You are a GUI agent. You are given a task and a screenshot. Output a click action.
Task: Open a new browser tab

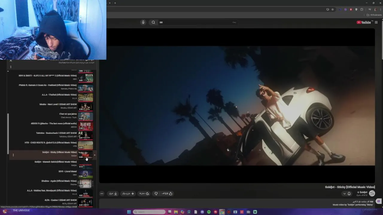point(115,3)
